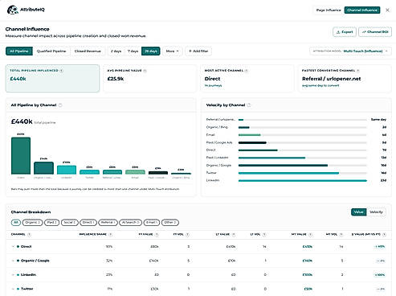Click info icon beside FT Vol header
This screenshot has height=296, width=396.
point(188,235)
